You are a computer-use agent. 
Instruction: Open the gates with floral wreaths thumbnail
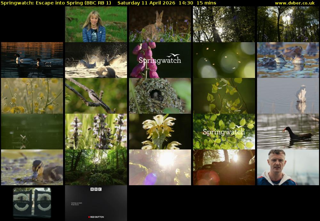pyautogui.click(x=32, y=203)
